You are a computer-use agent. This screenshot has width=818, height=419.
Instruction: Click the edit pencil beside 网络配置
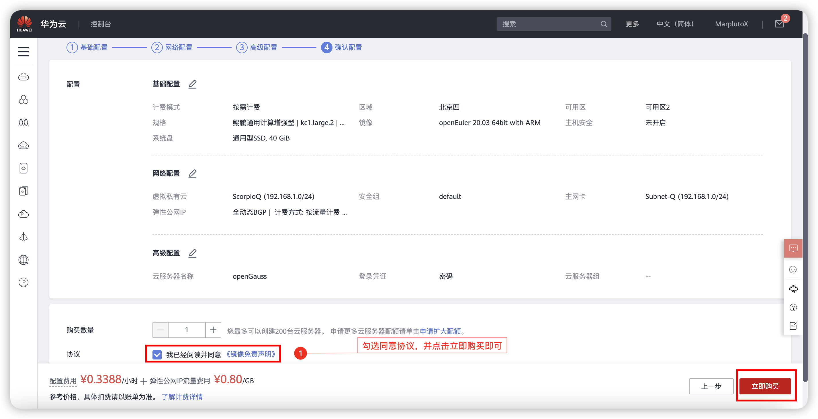(192, 173)
